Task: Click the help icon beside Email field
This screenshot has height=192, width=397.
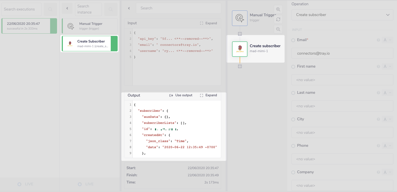Action: [x=378, y=40]
